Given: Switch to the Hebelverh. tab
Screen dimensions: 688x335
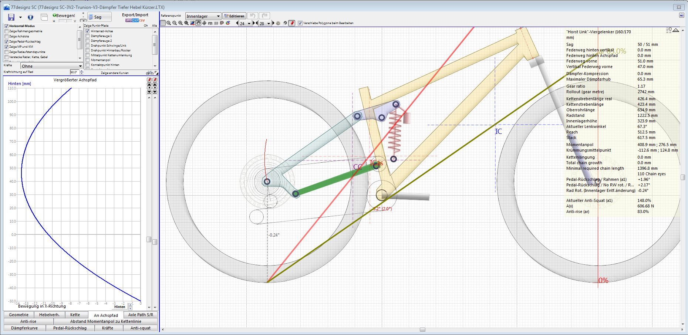Looking at the screenshot, I should click(x=49, y=315).
